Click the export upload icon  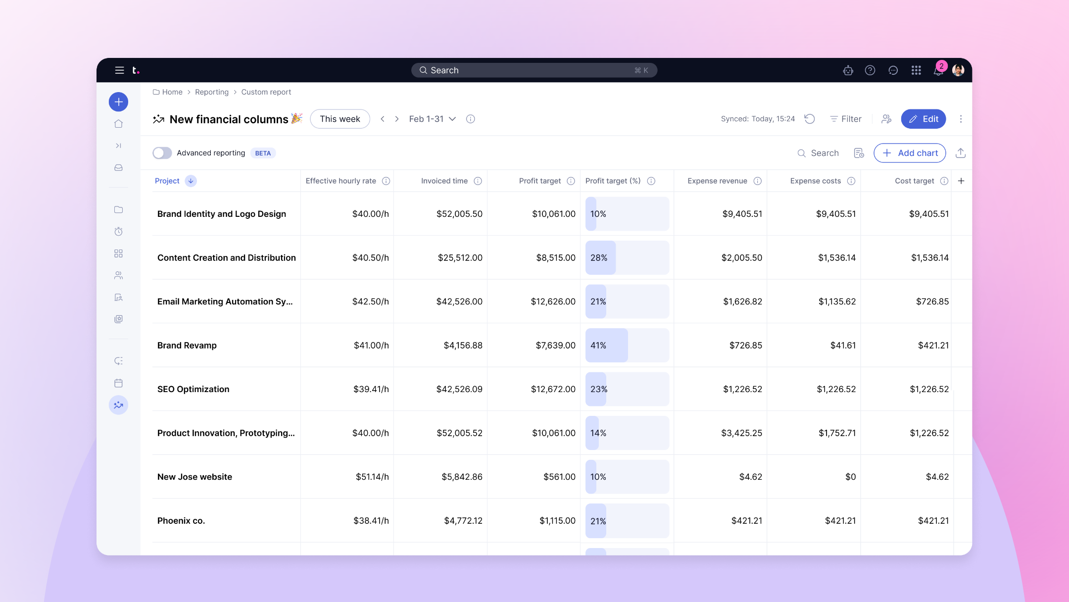961,153
